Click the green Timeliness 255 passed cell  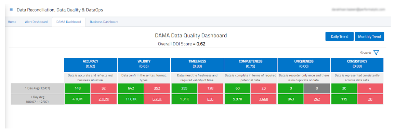click(184, 88)
